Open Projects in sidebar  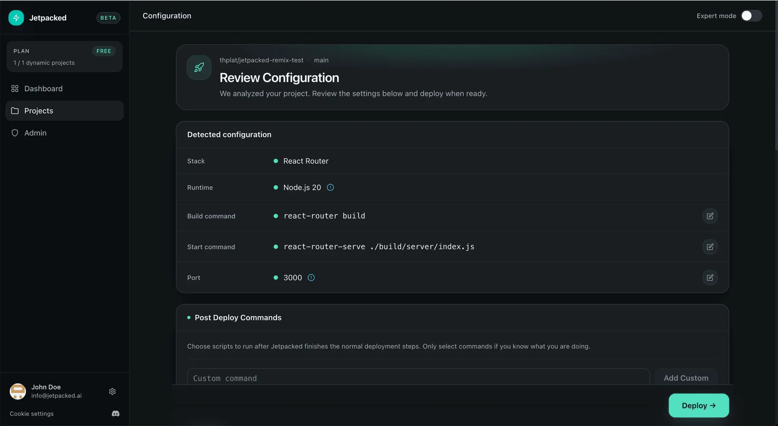[x=65, y=111]
